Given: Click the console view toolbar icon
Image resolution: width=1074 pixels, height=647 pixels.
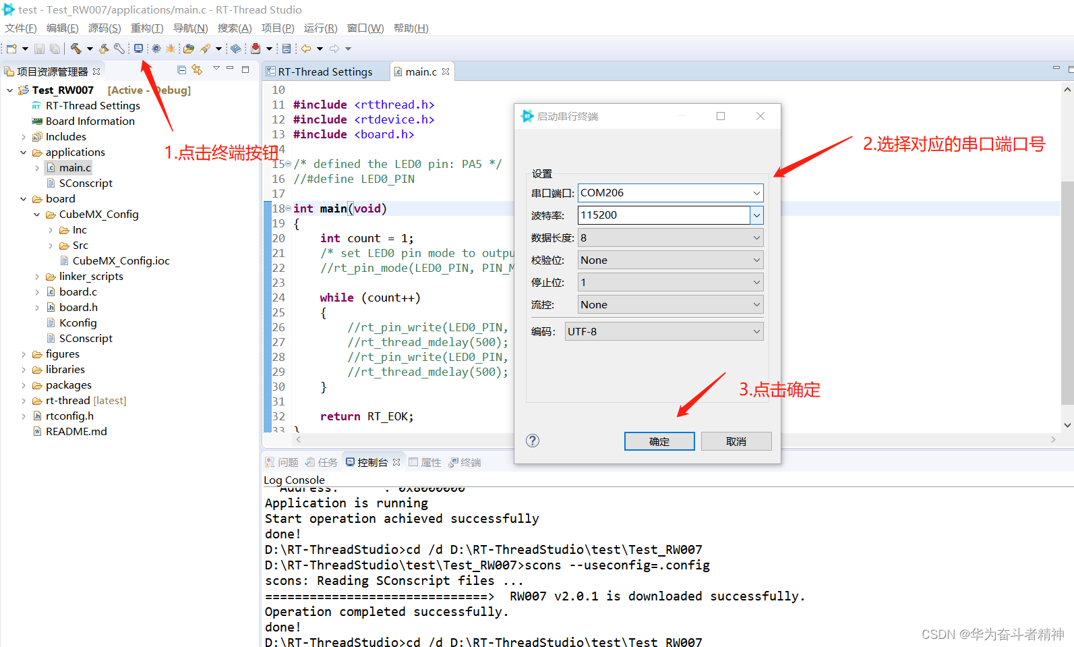Looking at the screenshot, I should (287, 49).
